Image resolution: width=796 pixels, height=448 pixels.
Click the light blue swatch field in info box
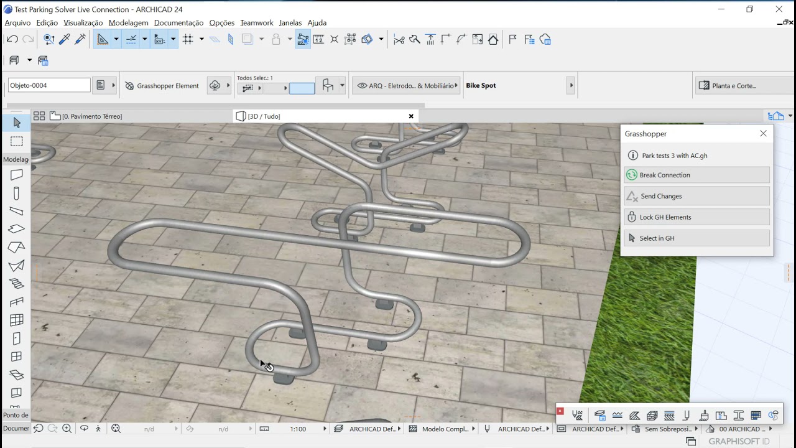(302, 88)
